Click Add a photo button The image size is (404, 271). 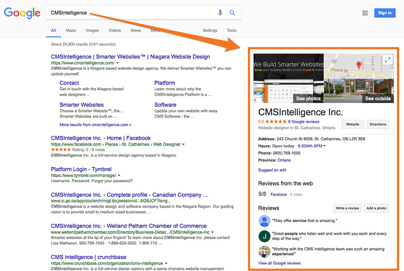(x=377, y=208)
